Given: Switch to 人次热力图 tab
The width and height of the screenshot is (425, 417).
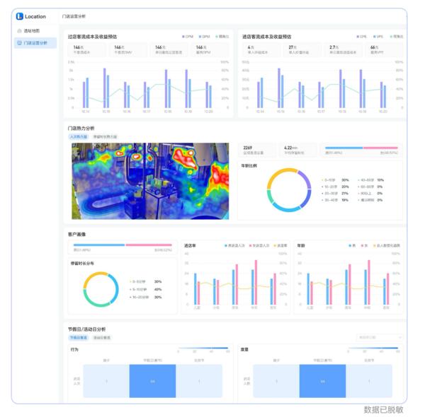Looking at the screenshot, I should click(x=78, y=136).
